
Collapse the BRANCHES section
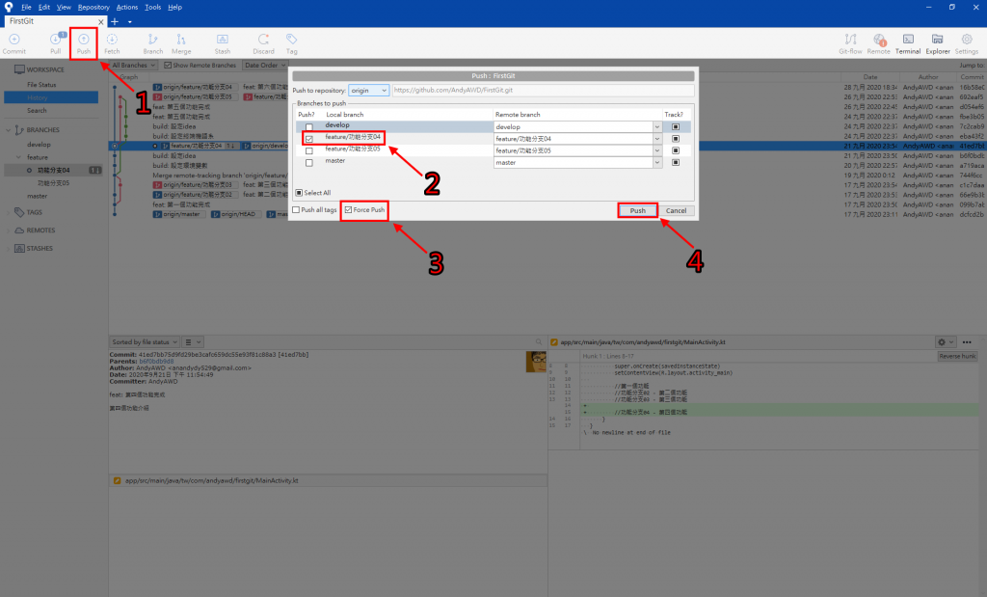[8, 130]
